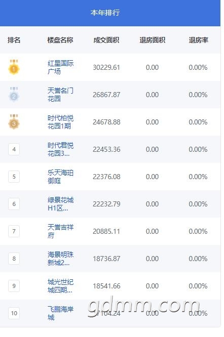Open the 时代柏悦花园1期 link
The image size is (224, 337).
click(60, 122)
